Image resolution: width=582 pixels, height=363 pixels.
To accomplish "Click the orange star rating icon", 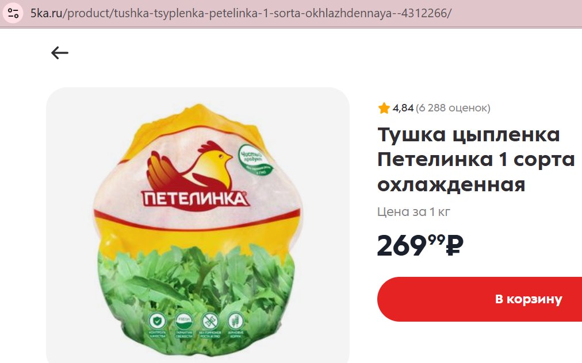I will [384, 108].
